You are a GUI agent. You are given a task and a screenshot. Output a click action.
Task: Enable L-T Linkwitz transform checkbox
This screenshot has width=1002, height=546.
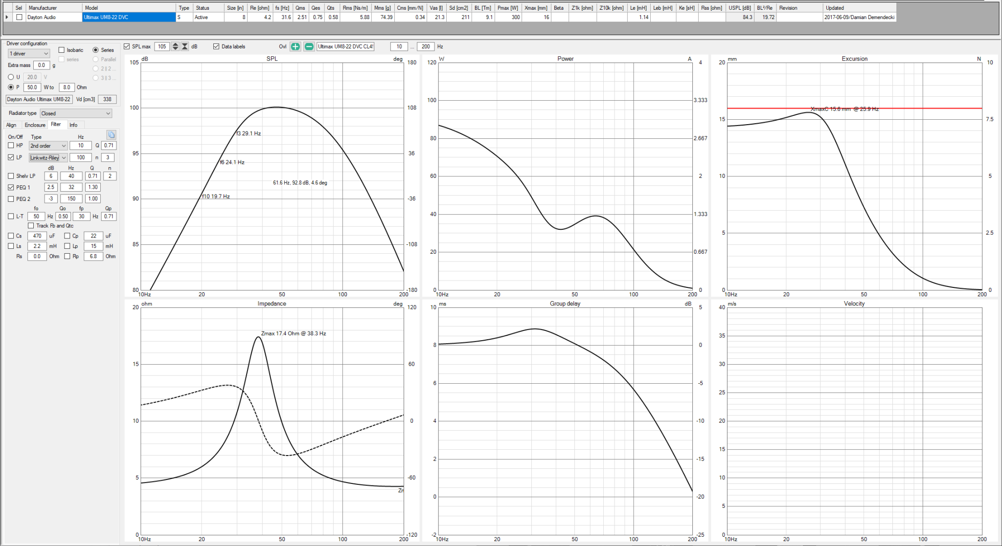(11, 216)
